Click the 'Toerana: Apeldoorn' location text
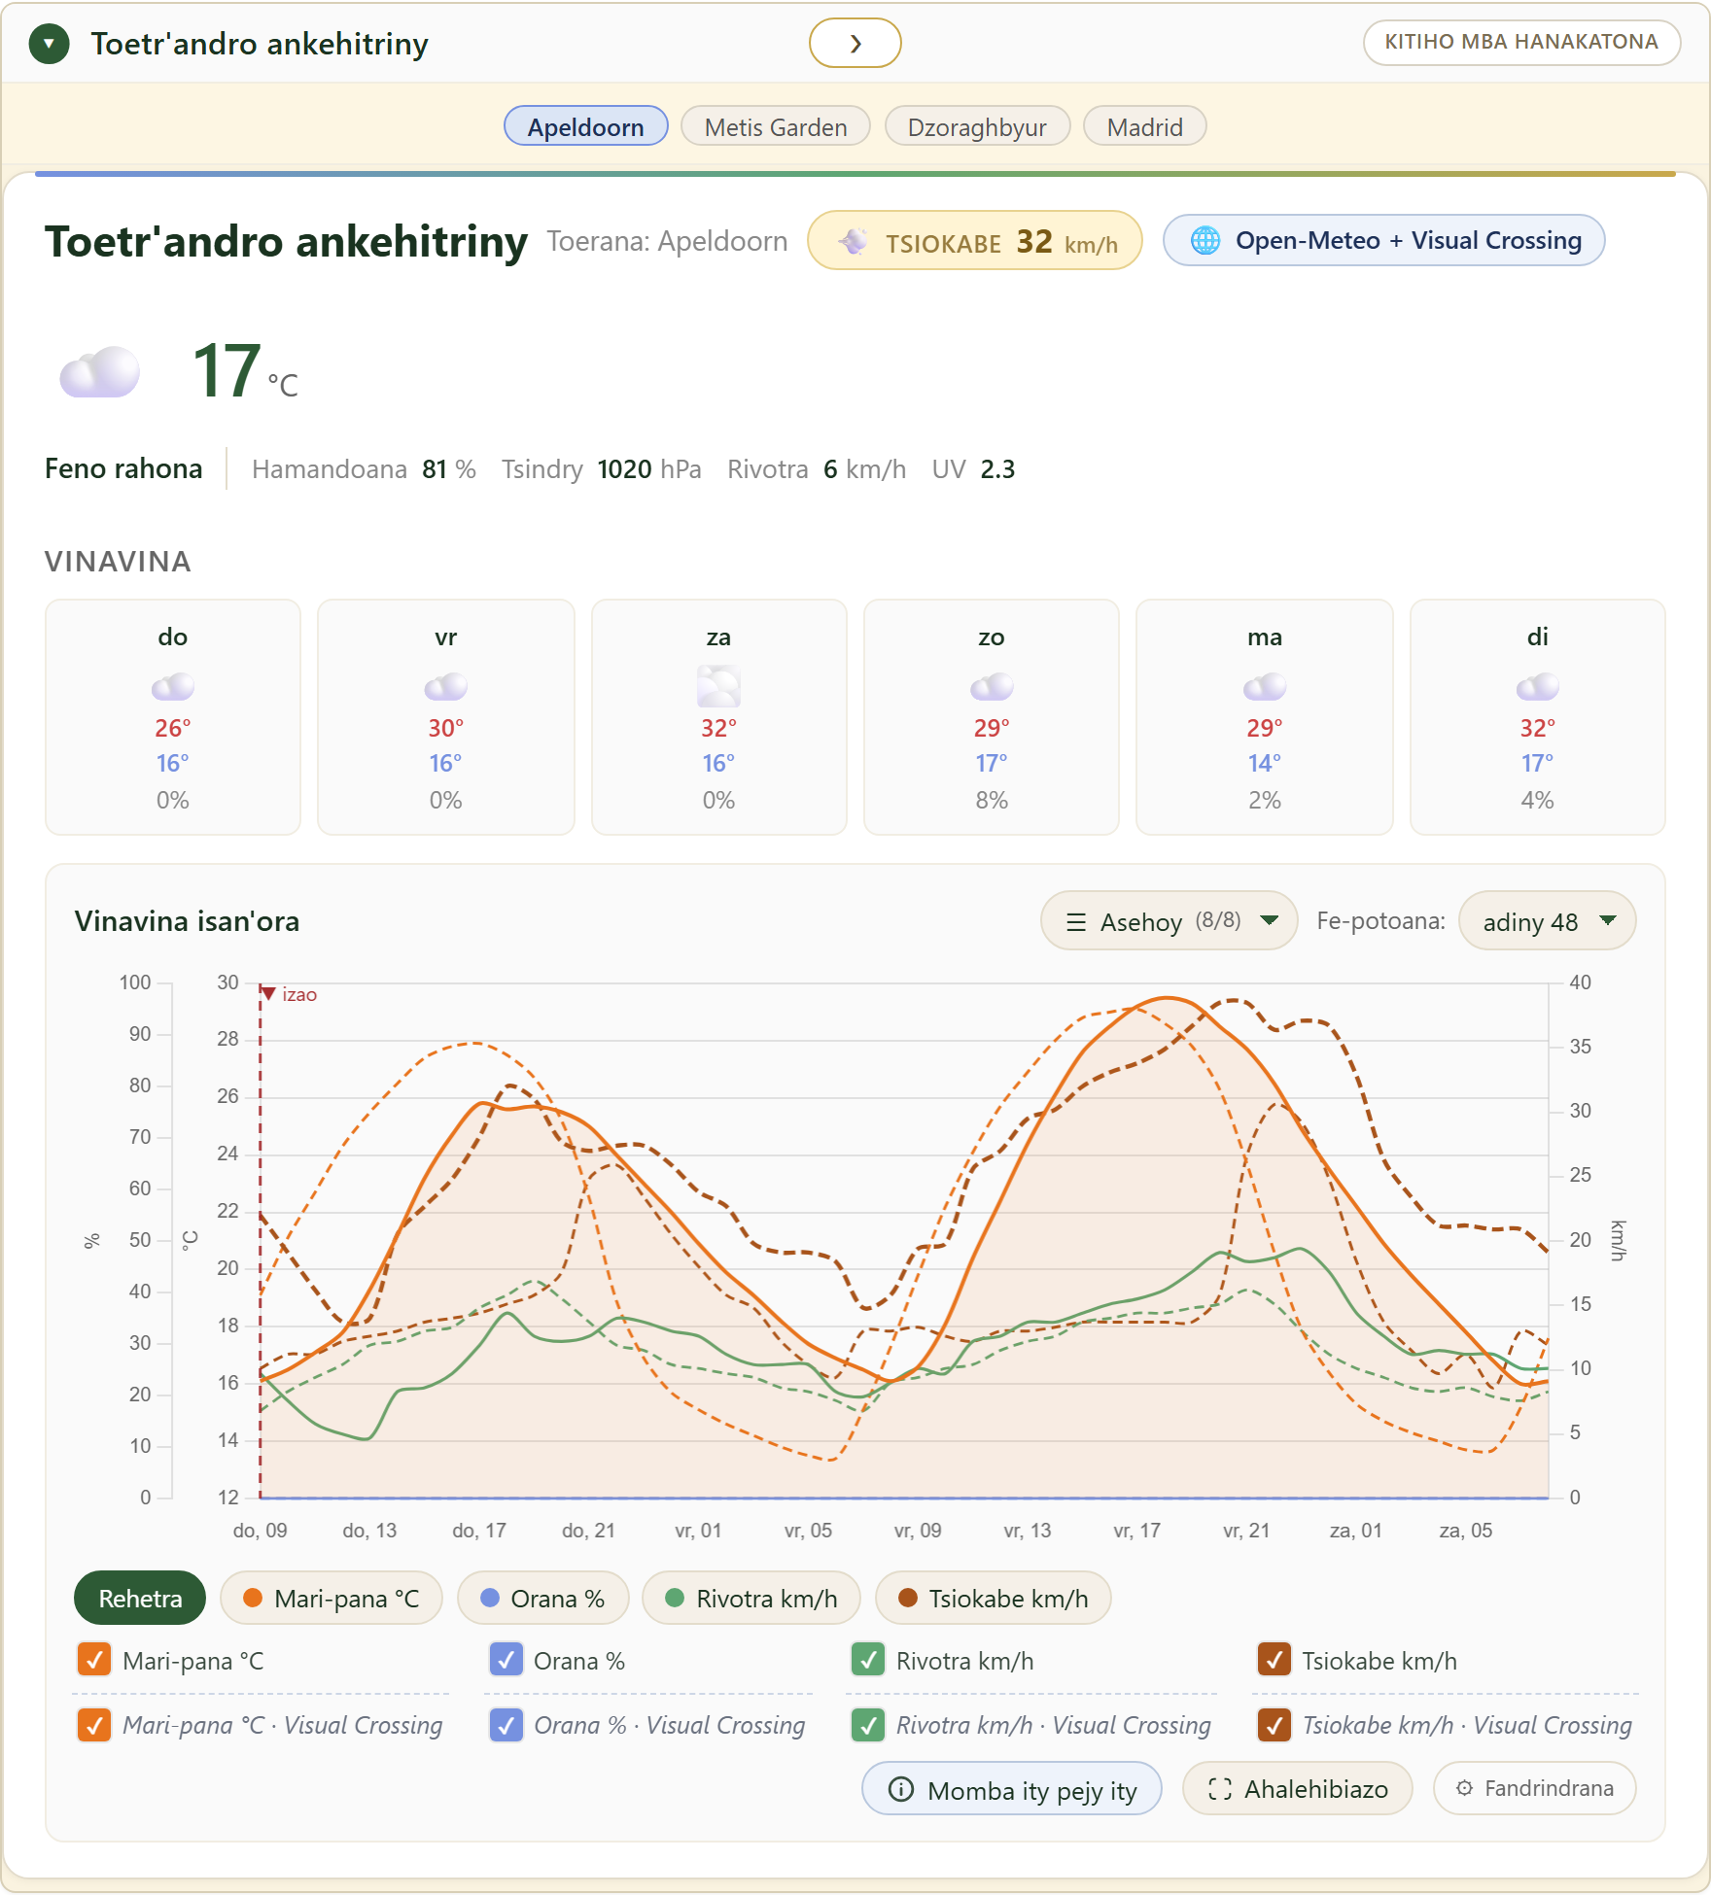The width and height of the screenshot is (1711, 1895). click(x=667, y=241)
